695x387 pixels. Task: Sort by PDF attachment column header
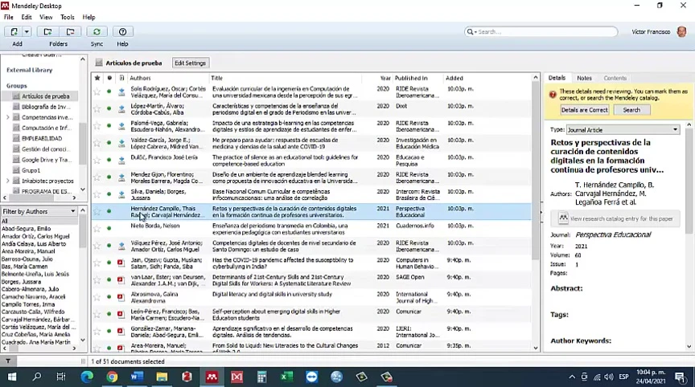[121, 78]
